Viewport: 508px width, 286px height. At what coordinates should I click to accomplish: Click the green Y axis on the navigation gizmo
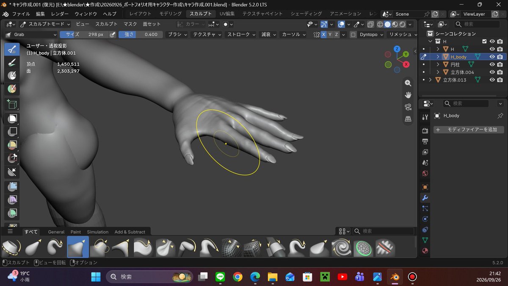[406, 54]
